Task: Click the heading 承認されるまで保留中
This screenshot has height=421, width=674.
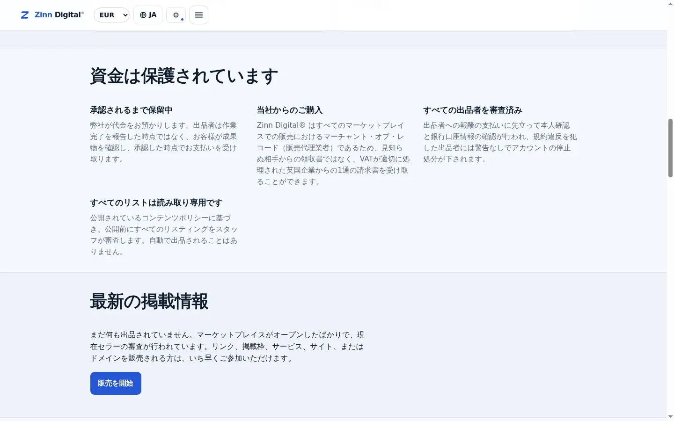Action: (x=131, y=110)
